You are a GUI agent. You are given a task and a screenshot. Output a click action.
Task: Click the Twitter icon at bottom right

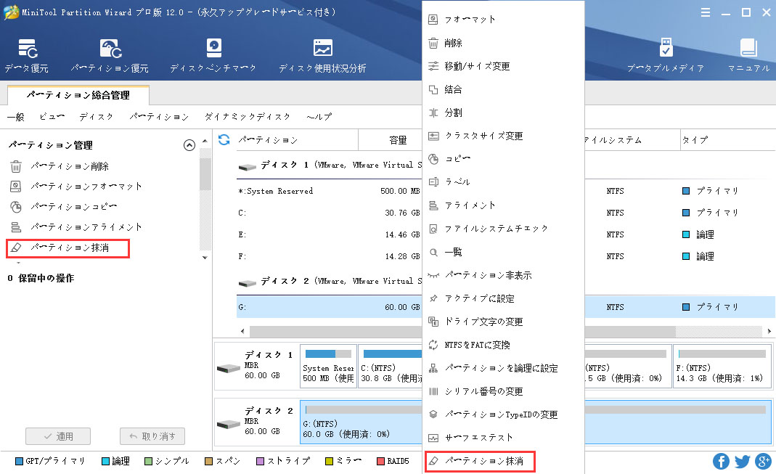742,461
